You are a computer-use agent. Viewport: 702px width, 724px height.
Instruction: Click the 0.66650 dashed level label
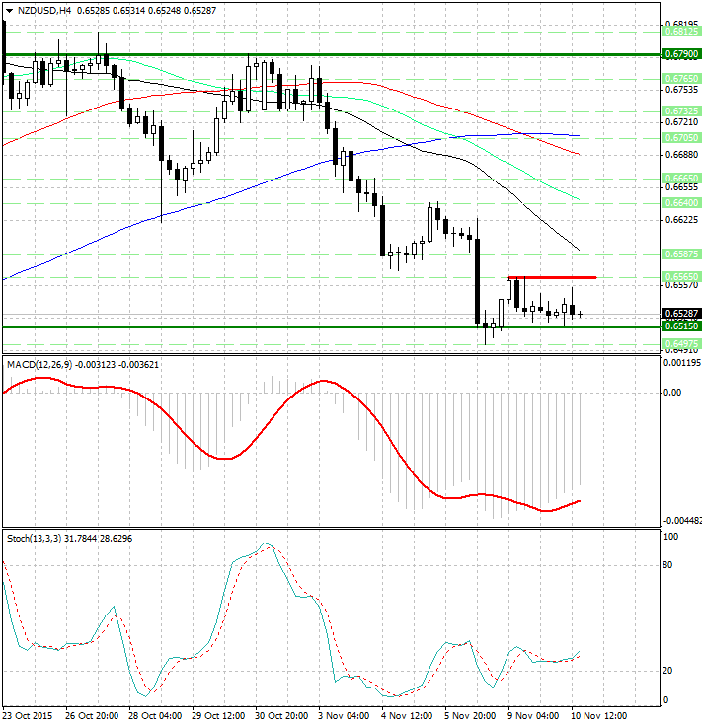pyautogui.click(x=681, y=178)
